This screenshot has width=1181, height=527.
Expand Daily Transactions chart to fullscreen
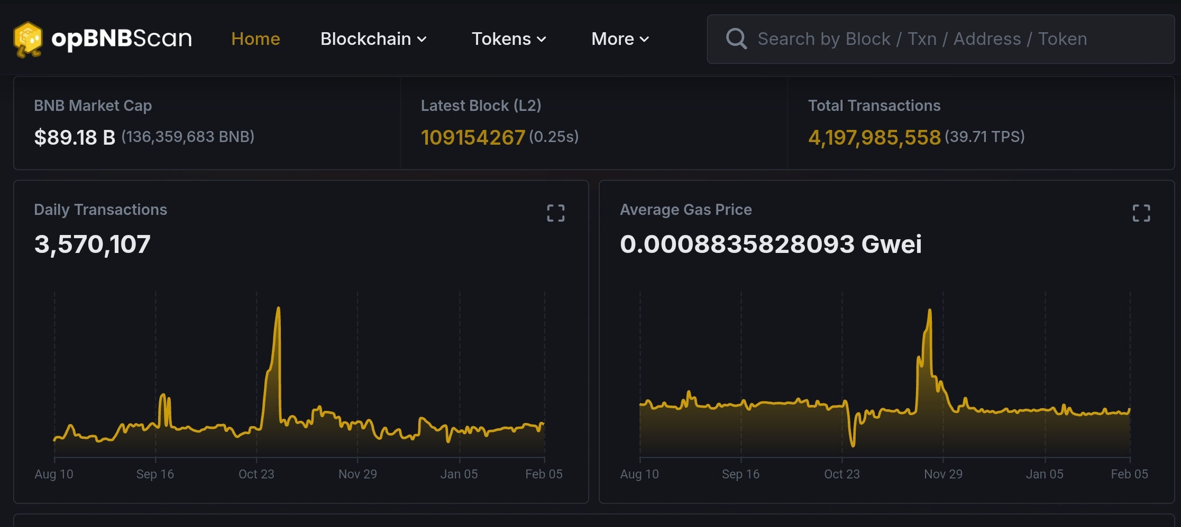pos(555,213)
